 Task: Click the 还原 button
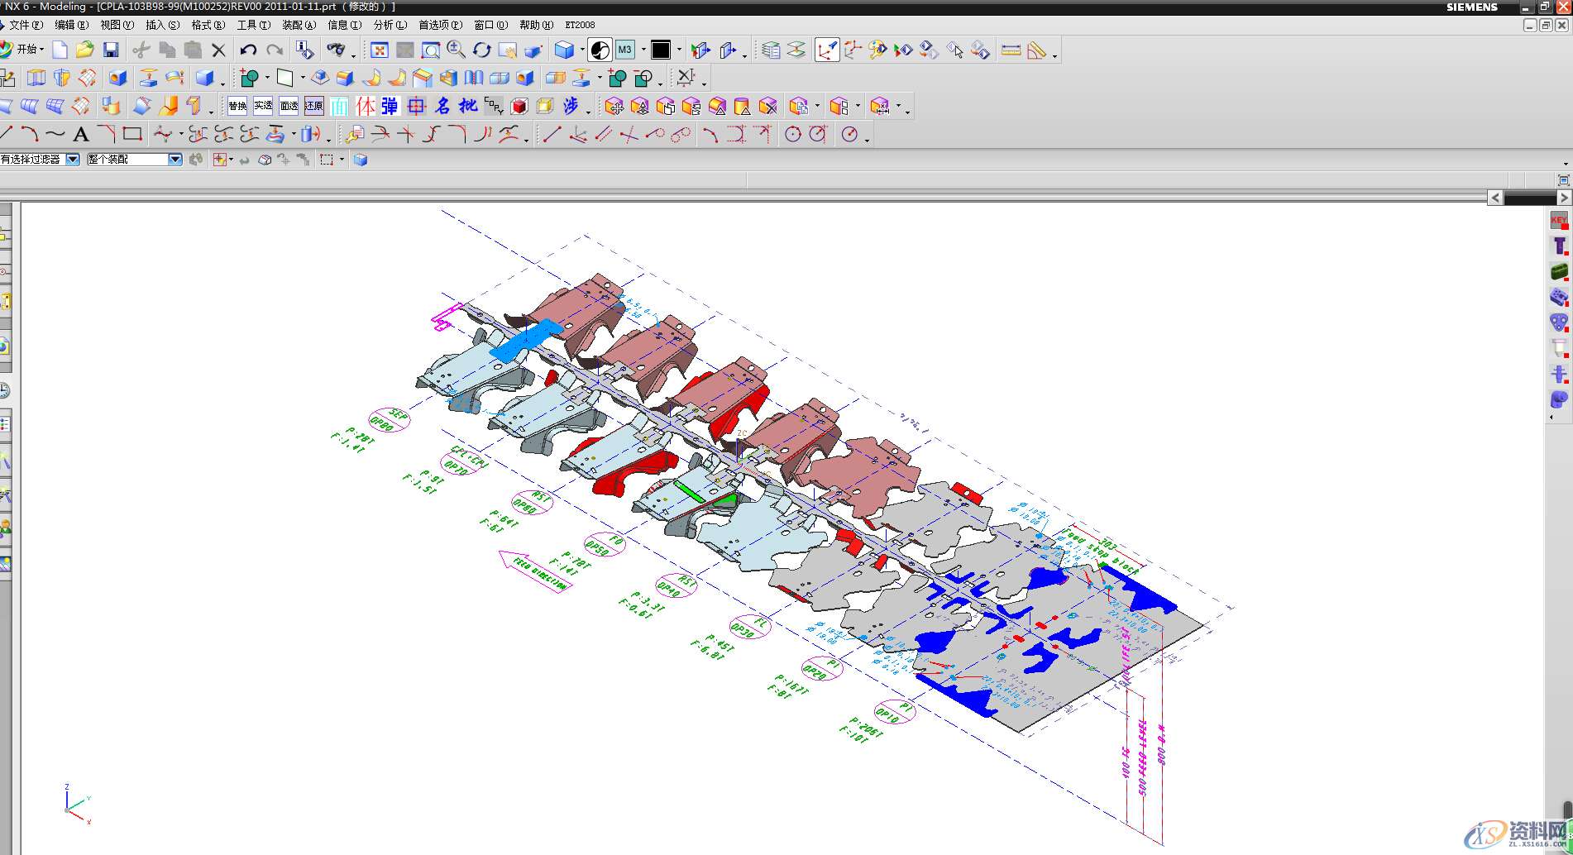click(x=314, y=106)
